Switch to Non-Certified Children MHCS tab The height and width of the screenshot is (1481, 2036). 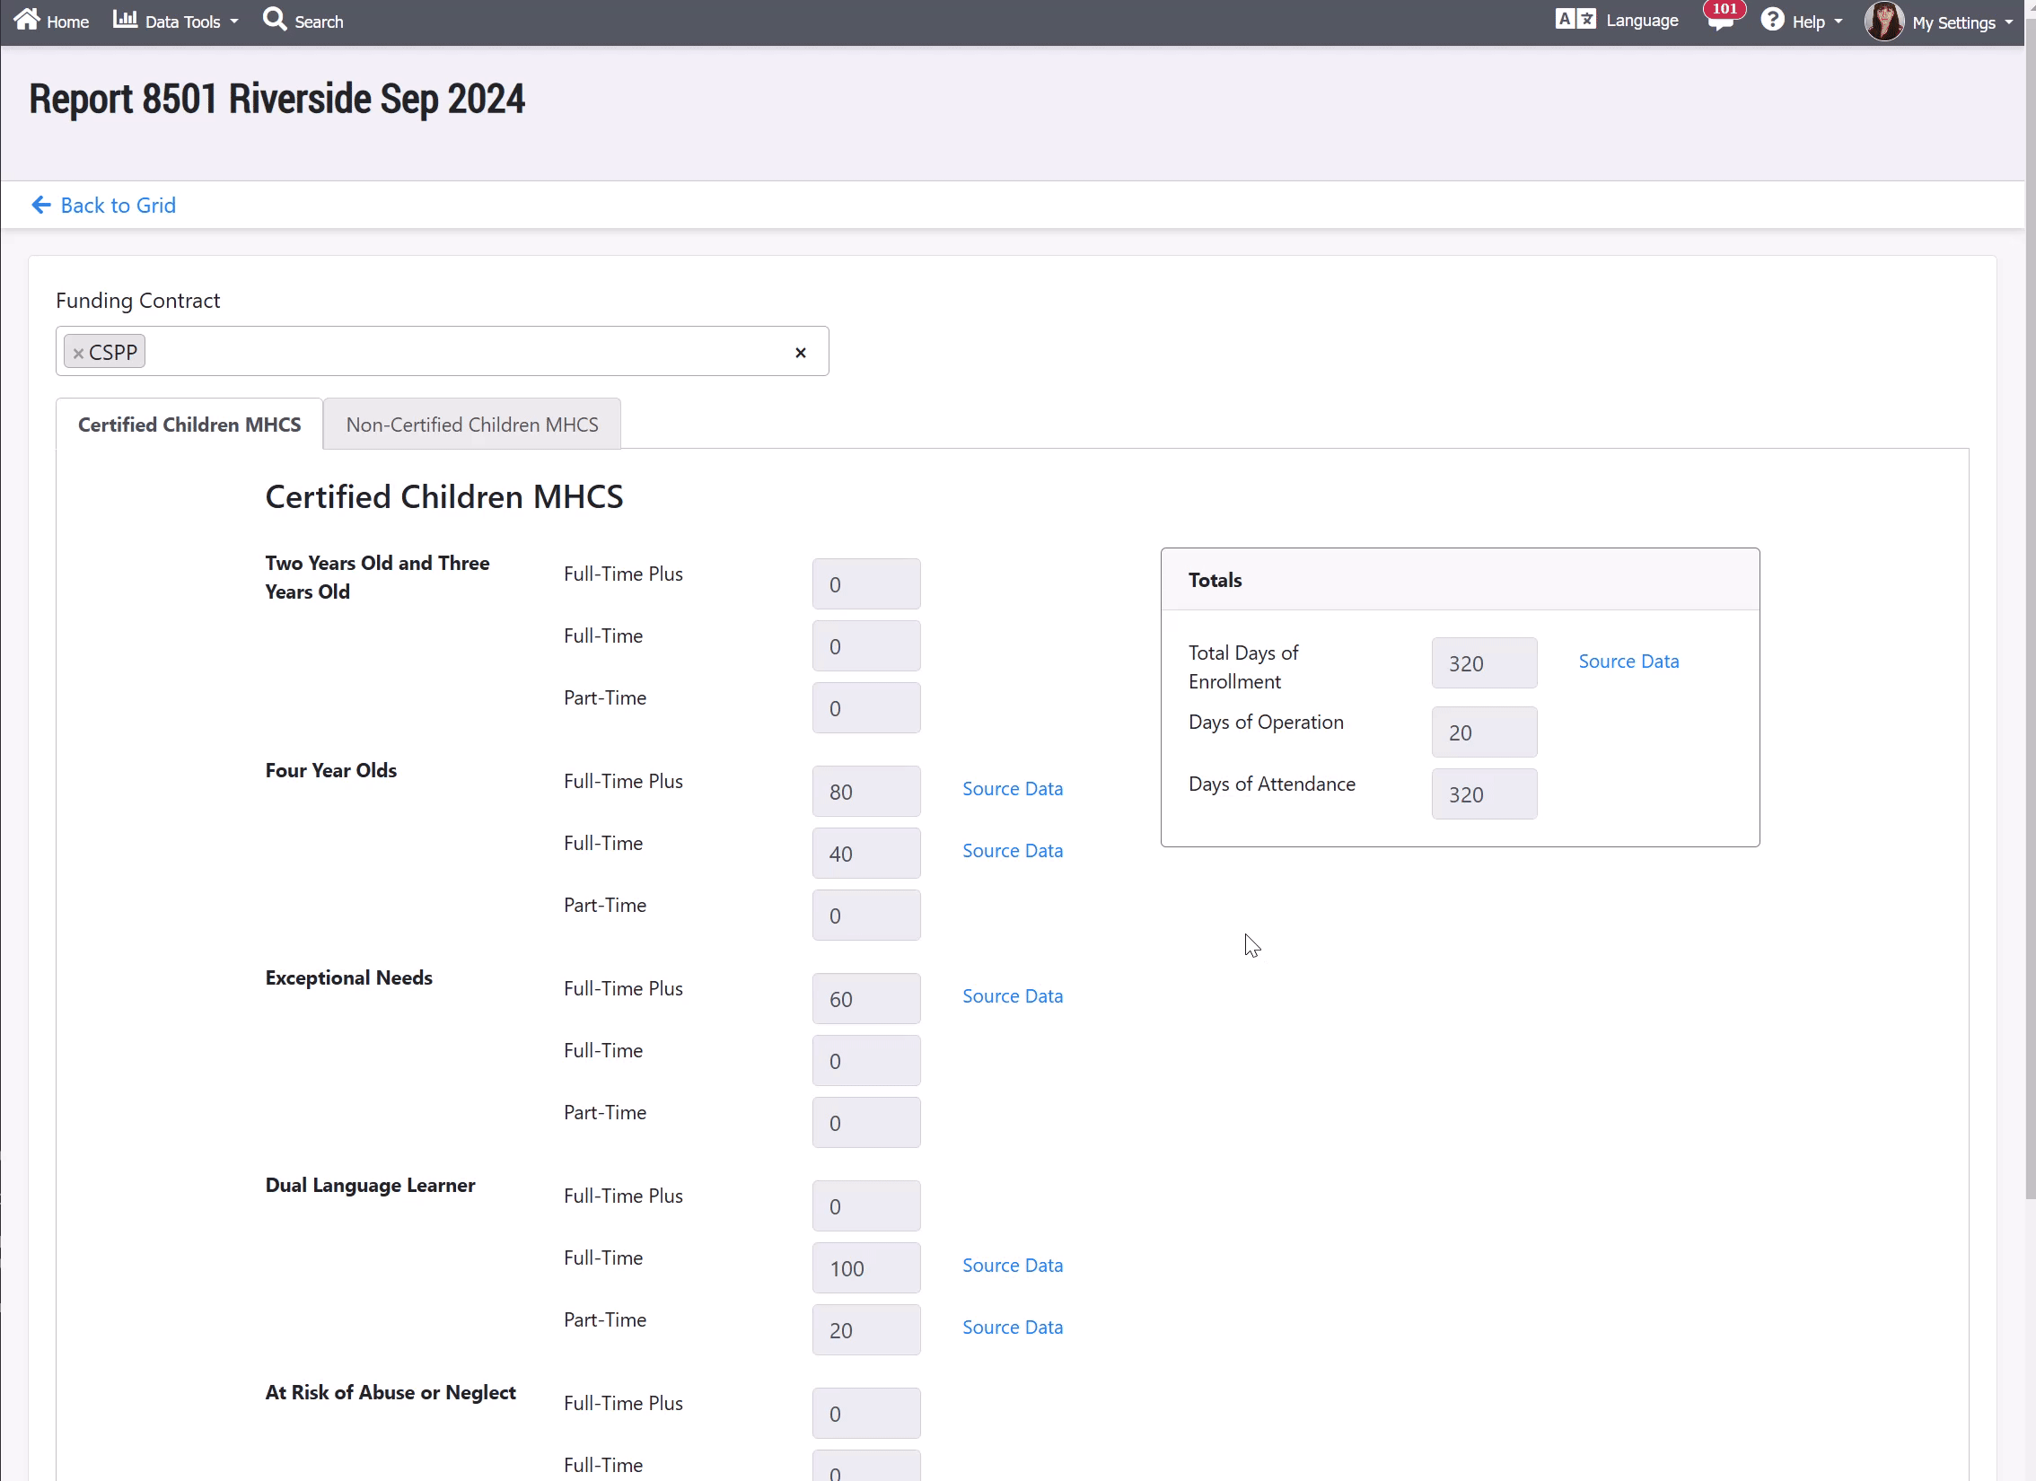pyautogui.click(x=472, y=425)
